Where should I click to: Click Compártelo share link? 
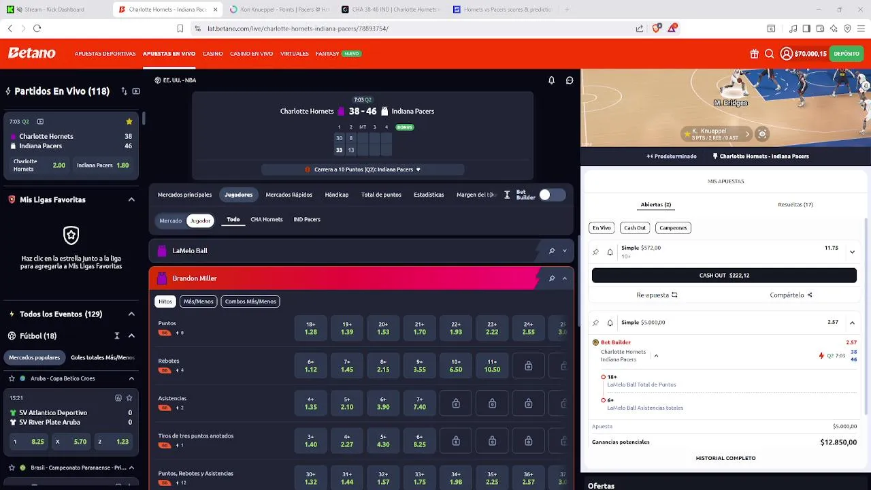791,295
